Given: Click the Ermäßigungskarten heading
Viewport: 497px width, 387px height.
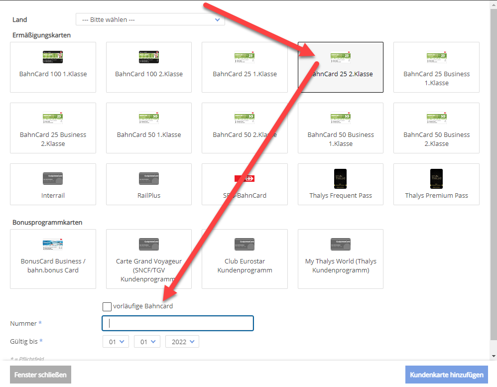Looking at the screenshot, I should tap(41, 35).
